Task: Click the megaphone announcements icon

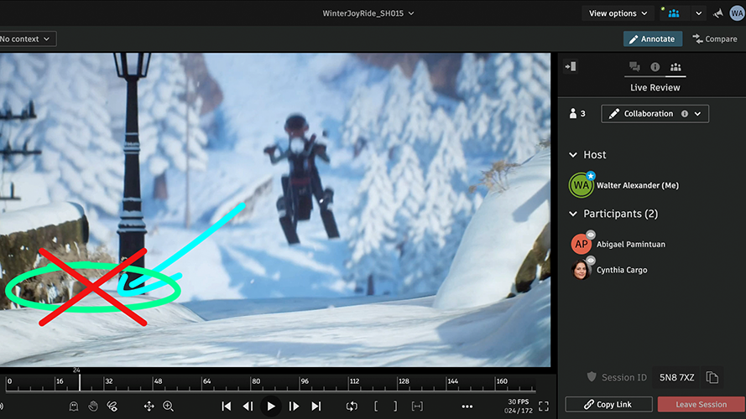Action: [x=718, y=13]
